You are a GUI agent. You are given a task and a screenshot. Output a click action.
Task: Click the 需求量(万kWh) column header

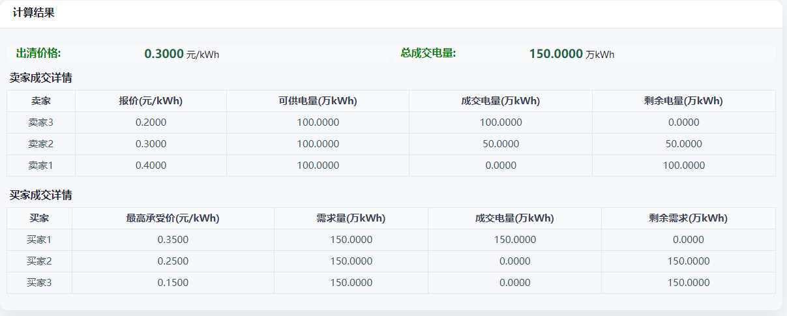351,218
